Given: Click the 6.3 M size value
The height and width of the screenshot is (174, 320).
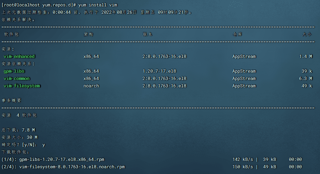Looking at the screenshot, I should point(305,79).
